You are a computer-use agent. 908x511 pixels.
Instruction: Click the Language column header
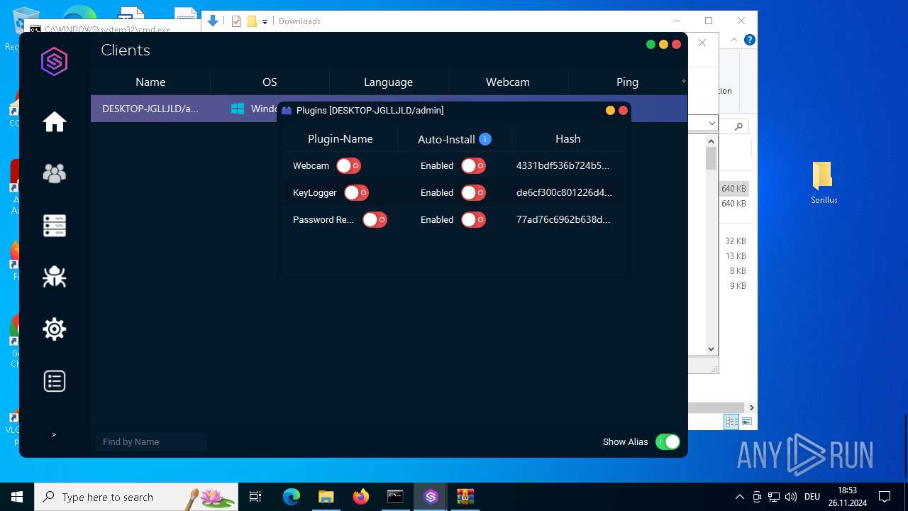388,82
